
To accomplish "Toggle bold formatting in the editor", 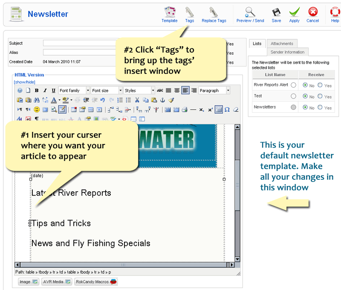I will (x=37, y=90).
